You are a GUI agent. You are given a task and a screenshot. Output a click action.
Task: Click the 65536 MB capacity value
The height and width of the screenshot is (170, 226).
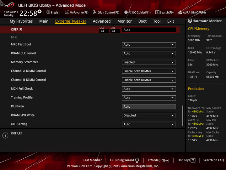[213, 77]
